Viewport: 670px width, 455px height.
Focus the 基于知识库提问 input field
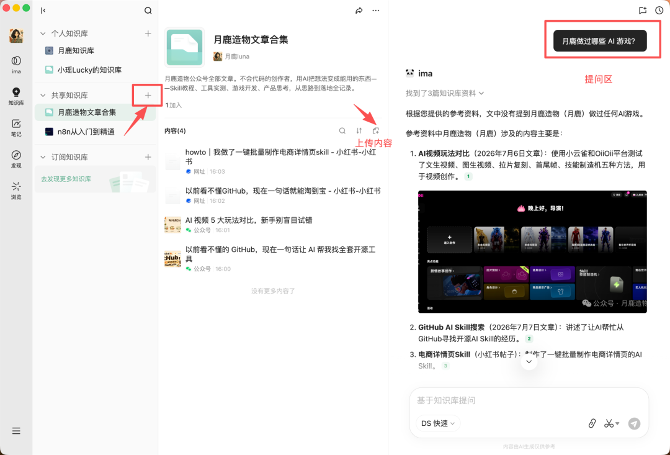click(x=529, y=400)
